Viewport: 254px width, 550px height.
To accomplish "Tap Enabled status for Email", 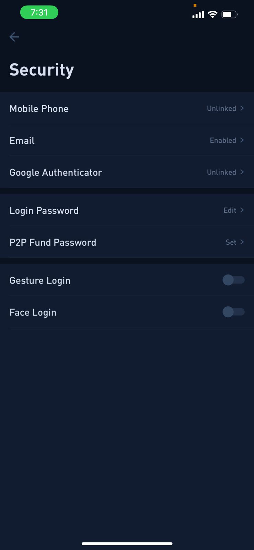I will (223, 141).
